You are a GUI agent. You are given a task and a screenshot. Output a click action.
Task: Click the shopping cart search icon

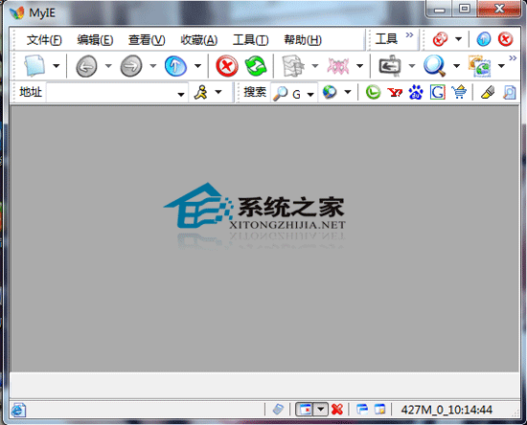(x=459, y=92)
